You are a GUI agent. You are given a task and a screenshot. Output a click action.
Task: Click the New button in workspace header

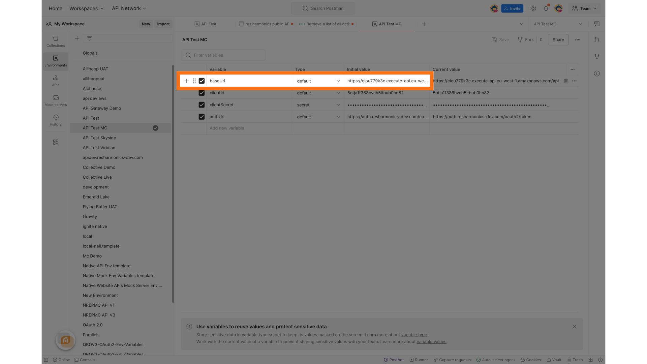pyautogui.click(x=146, y=24)
